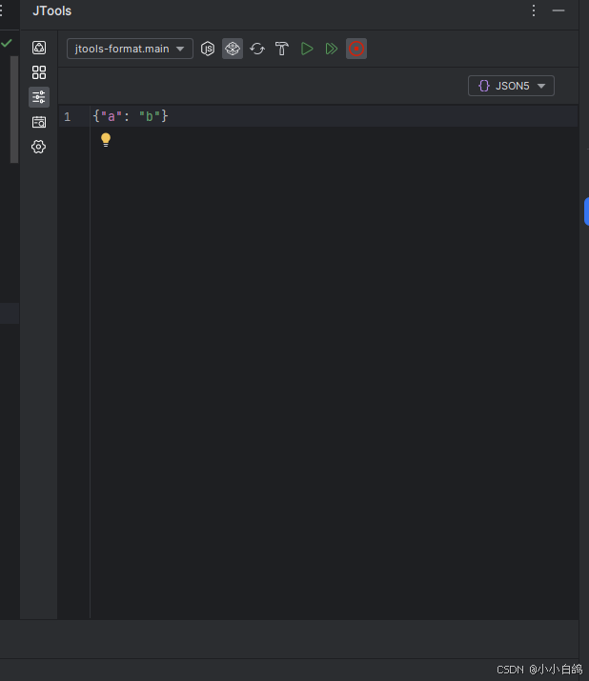Open the calendar search sidebar icon
The height and width of the screenshot is (681, 589).
pyautogui.click(x=39, y=122)
